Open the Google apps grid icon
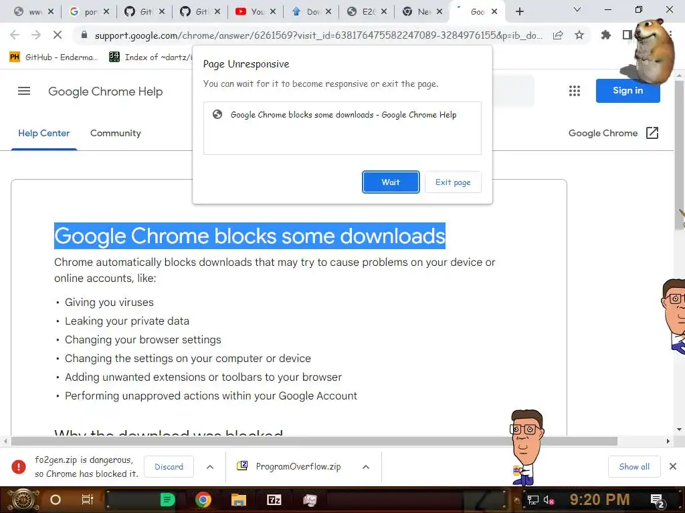Image resolution: width=685 pixels, height=513 pixels. pyautogui.click(x=575, y=91)
